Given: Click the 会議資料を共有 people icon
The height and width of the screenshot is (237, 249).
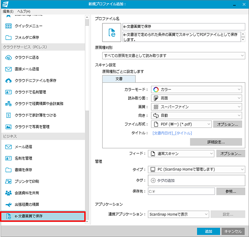Looking at the screenshot, I should (x=9, y=193).
